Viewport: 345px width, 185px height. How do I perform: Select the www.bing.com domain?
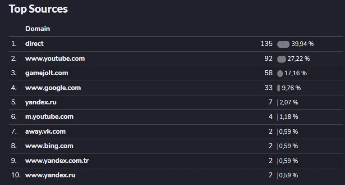49,146
